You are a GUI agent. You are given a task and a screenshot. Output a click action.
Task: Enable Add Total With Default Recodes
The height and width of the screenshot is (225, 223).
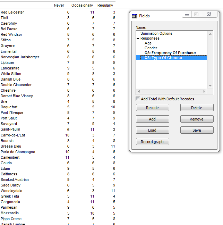[x=138, y=99]
